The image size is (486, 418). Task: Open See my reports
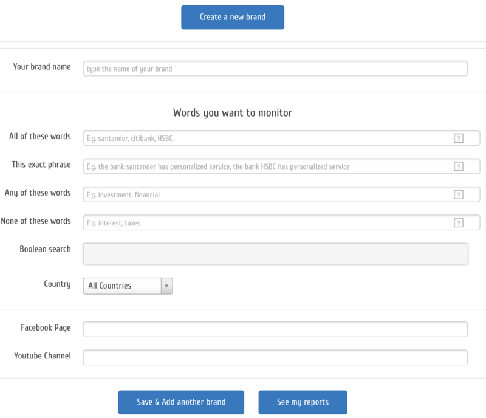303,402
